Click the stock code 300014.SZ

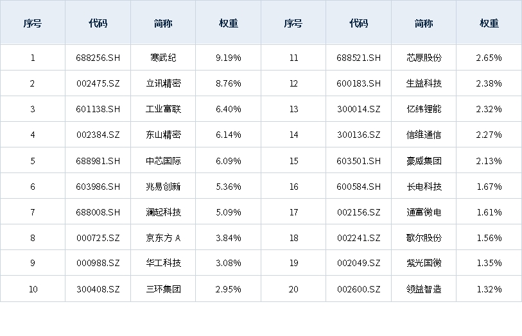tap(358, 109)
